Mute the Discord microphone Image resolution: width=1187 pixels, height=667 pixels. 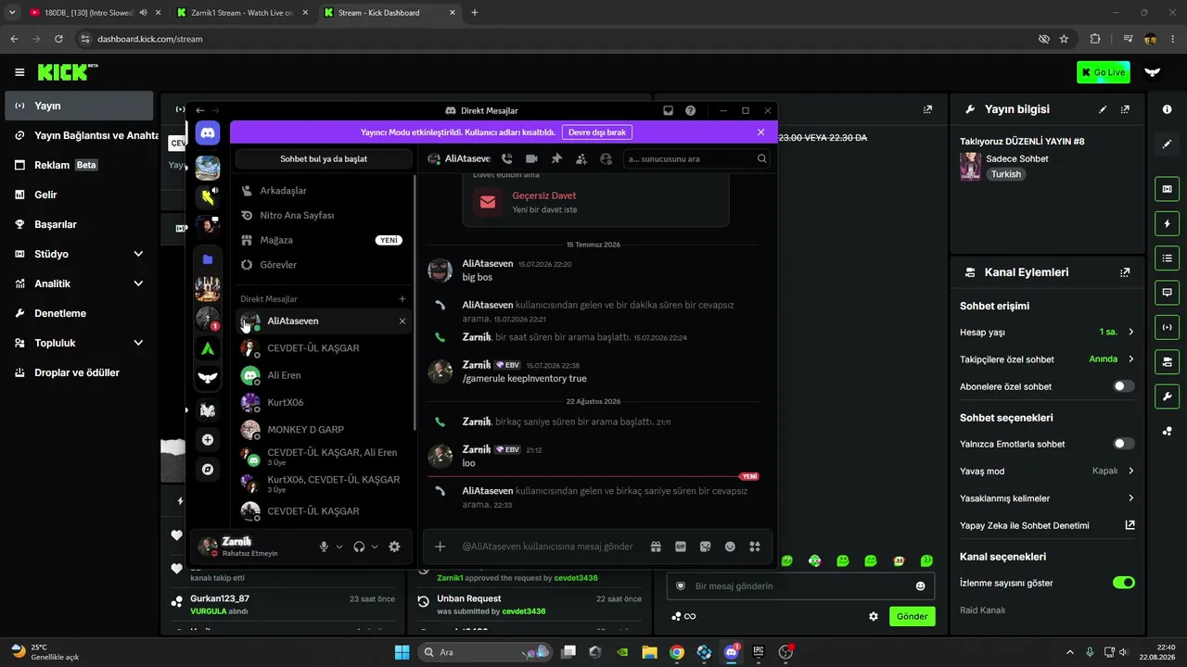(x=324, y=547)
